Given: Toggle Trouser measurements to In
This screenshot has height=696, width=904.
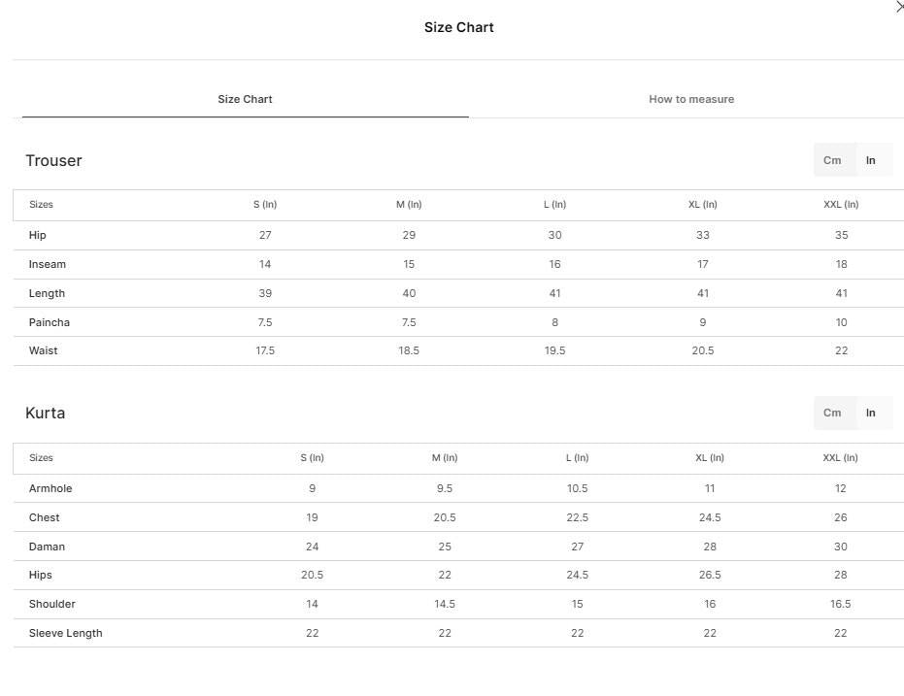Looking at the screenshot, I should click(871, 160).
